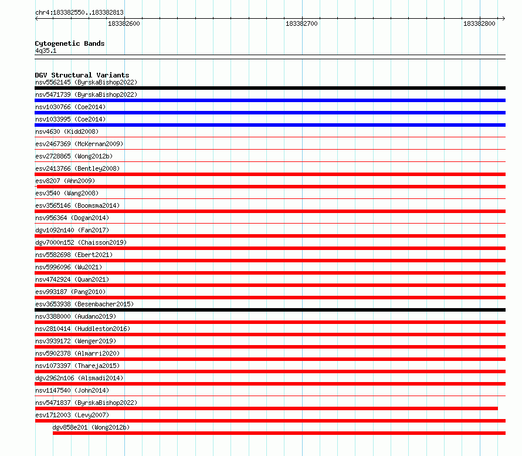Click the esv2467369 (McKernan2009) label
Screen dimensions: 522x456
pos(79,144)
